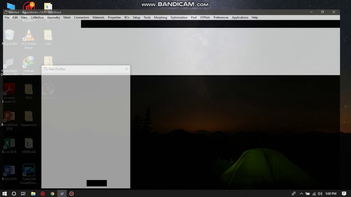Select the Word 2016 desktop shortcut
The width and height of the screenshot is (351, 197).
click(x=9, y=172)
